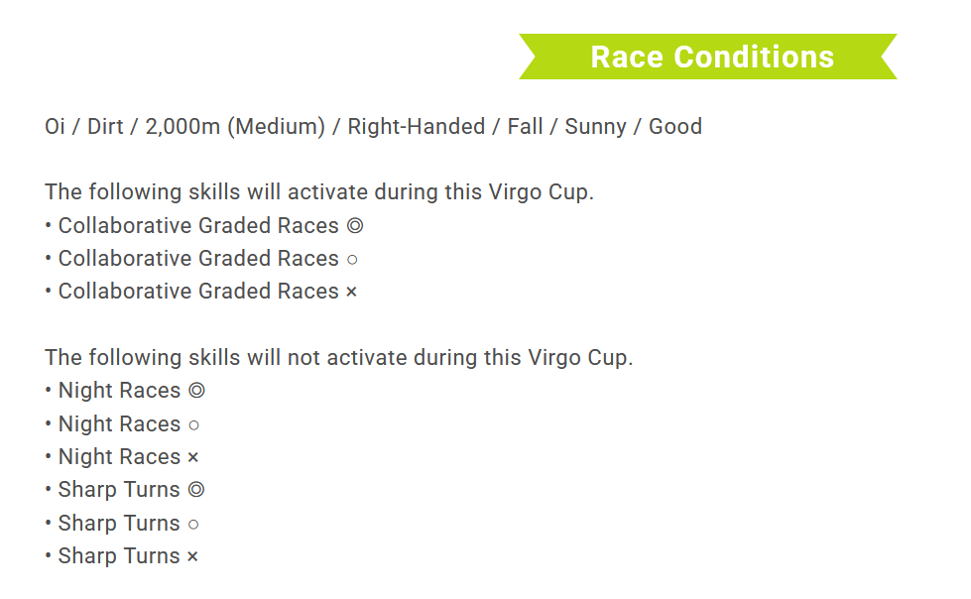Image resolution: width=971 pixels, height=599 pixels.
Task: Click the single circle after Collaborative Graded Races
Action: 352,260
